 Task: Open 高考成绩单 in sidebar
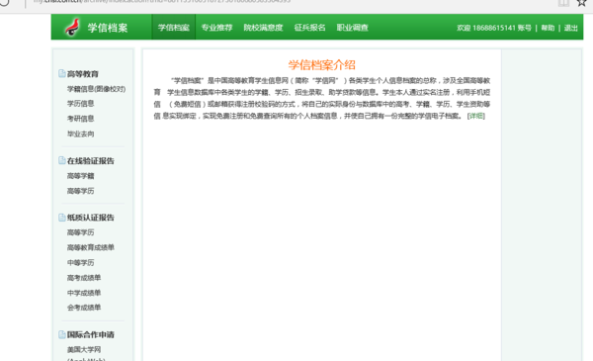[84, 278]
